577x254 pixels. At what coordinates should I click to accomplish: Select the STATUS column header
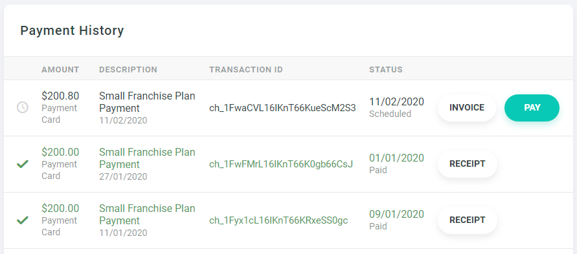(386, 69)
